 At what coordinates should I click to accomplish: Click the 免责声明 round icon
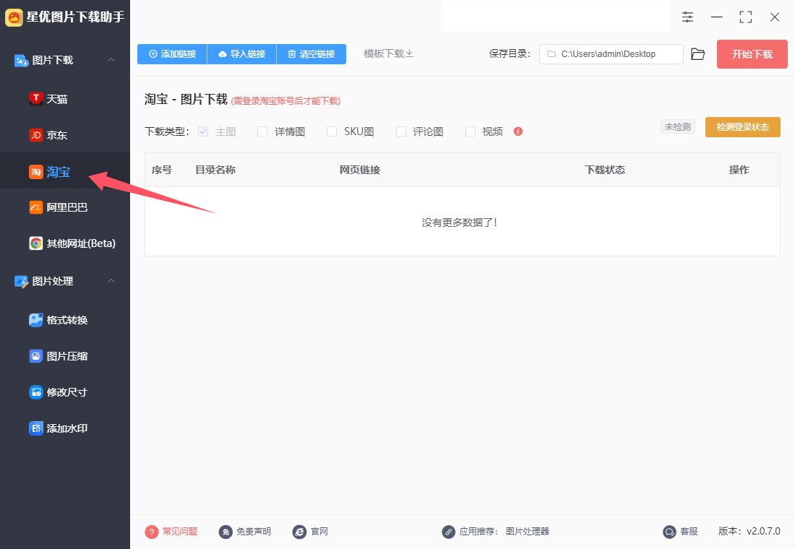pyautogui.click(x=225, y=532)
